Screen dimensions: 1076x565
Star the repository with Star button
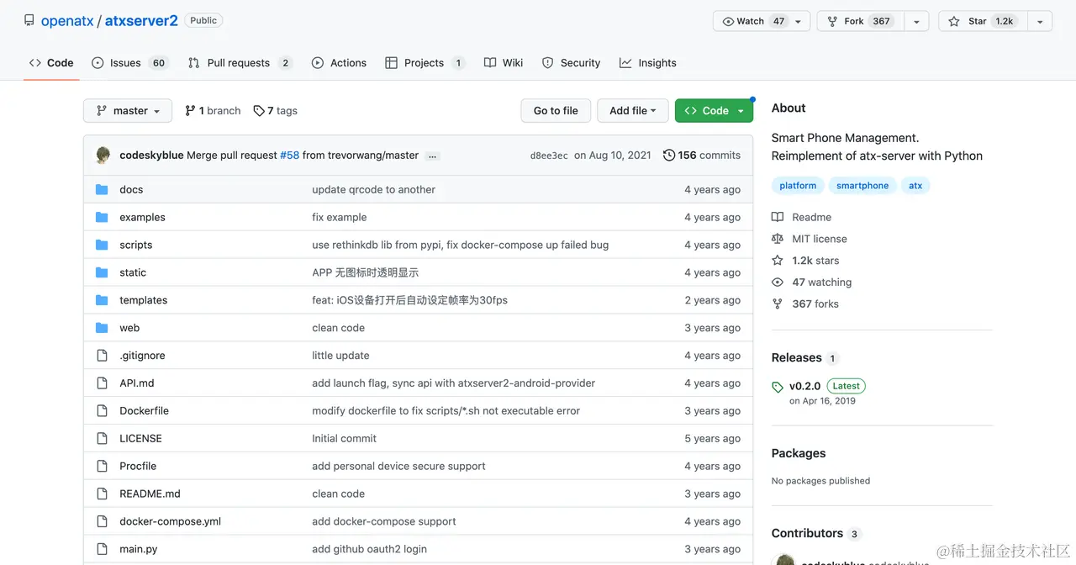(x=984, y=21)
